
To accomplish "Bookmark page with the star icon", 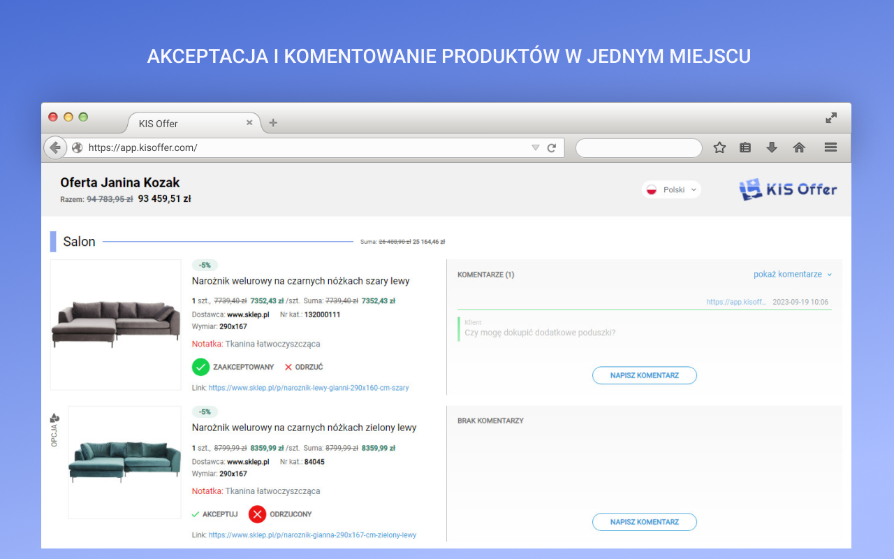I will click(719, 147).
